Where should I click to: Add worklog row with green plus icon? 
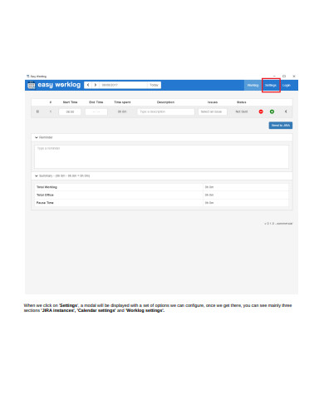coord(272,111)
